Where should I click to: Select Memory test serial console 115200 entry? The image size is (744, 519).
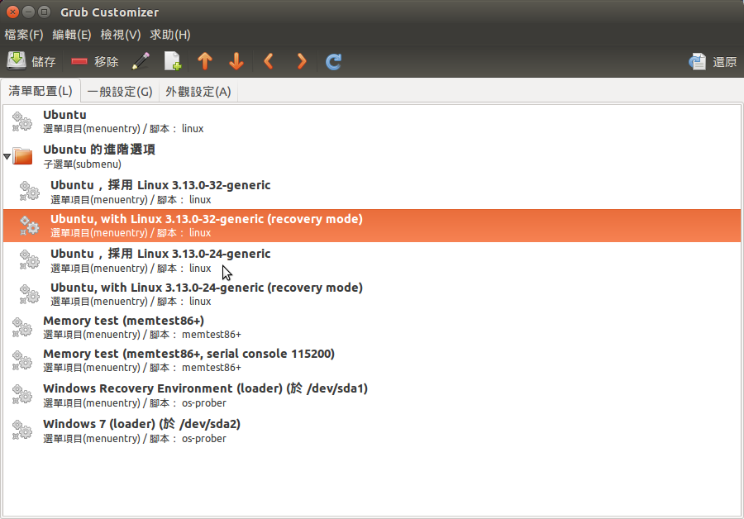point(372,360)
